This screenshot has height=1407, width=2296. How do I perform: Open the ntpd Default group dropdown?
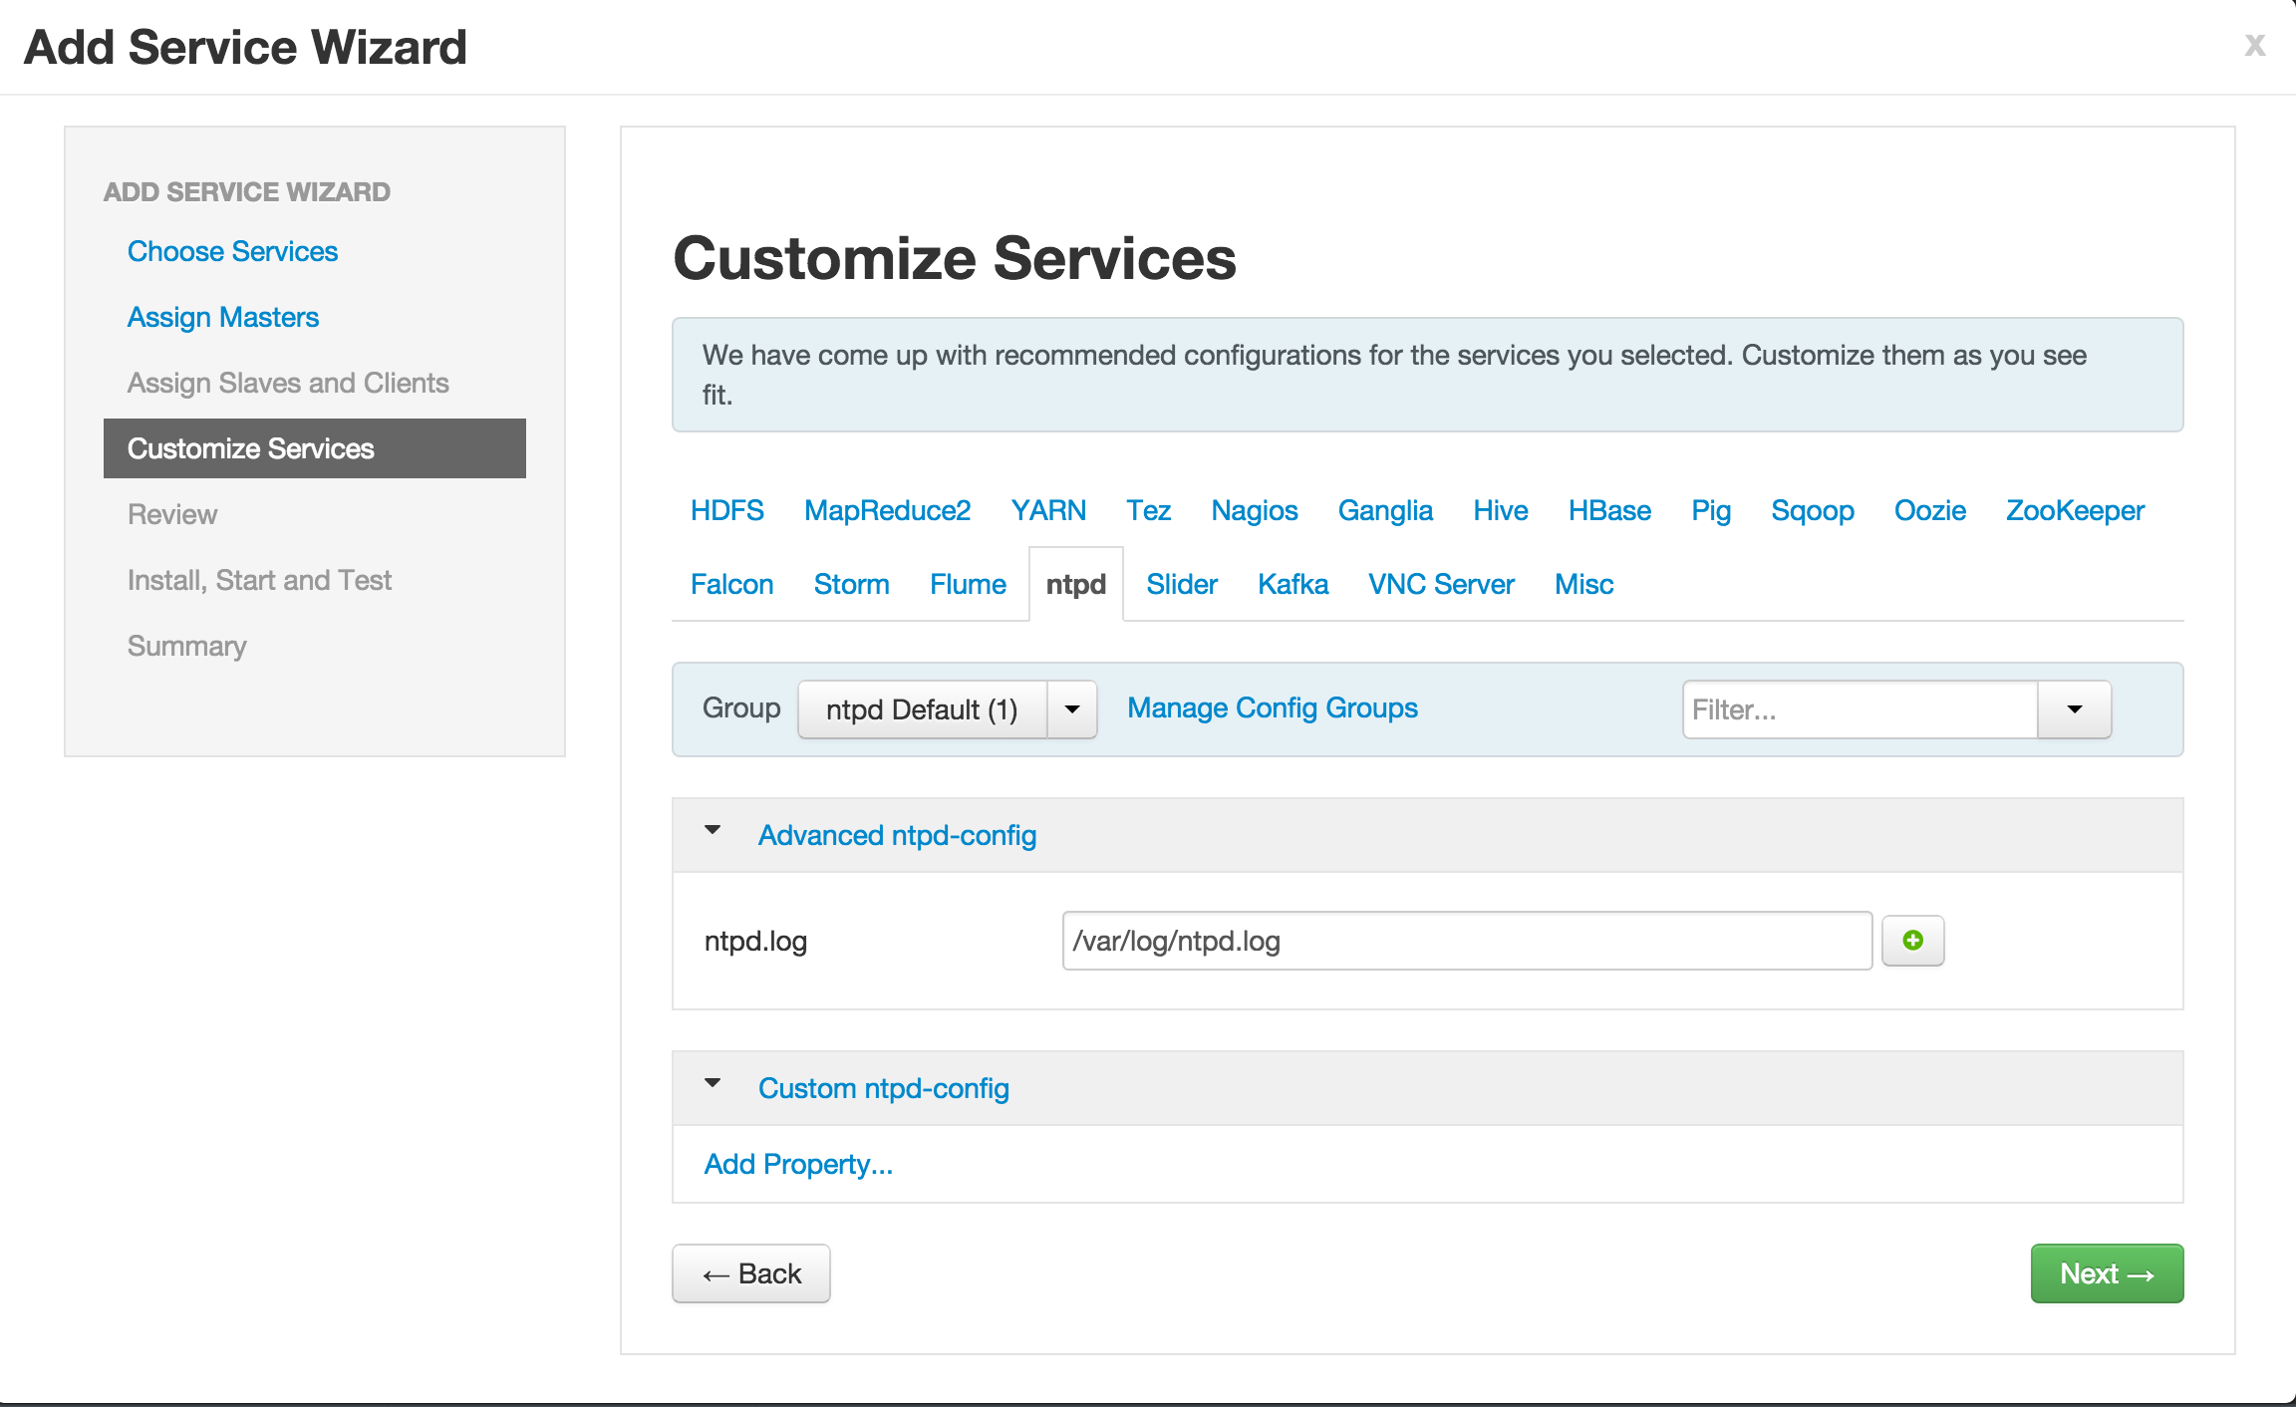coord(1072,709)
